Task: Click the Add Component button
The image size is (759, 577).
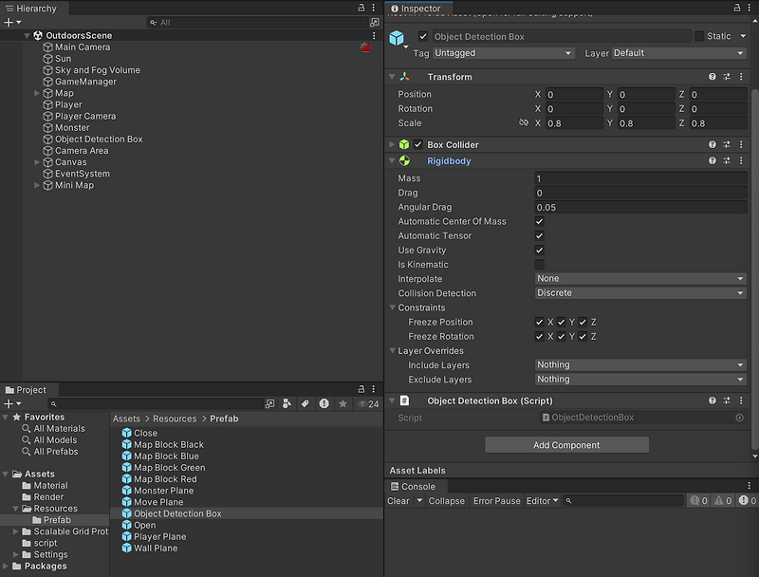Action: [566, 445]
